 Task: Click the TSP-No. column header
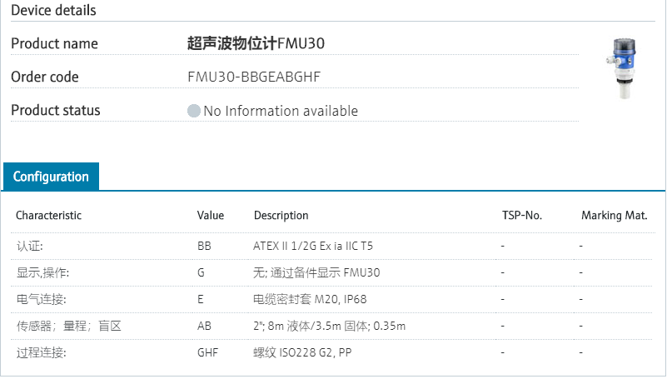(522, 215)
